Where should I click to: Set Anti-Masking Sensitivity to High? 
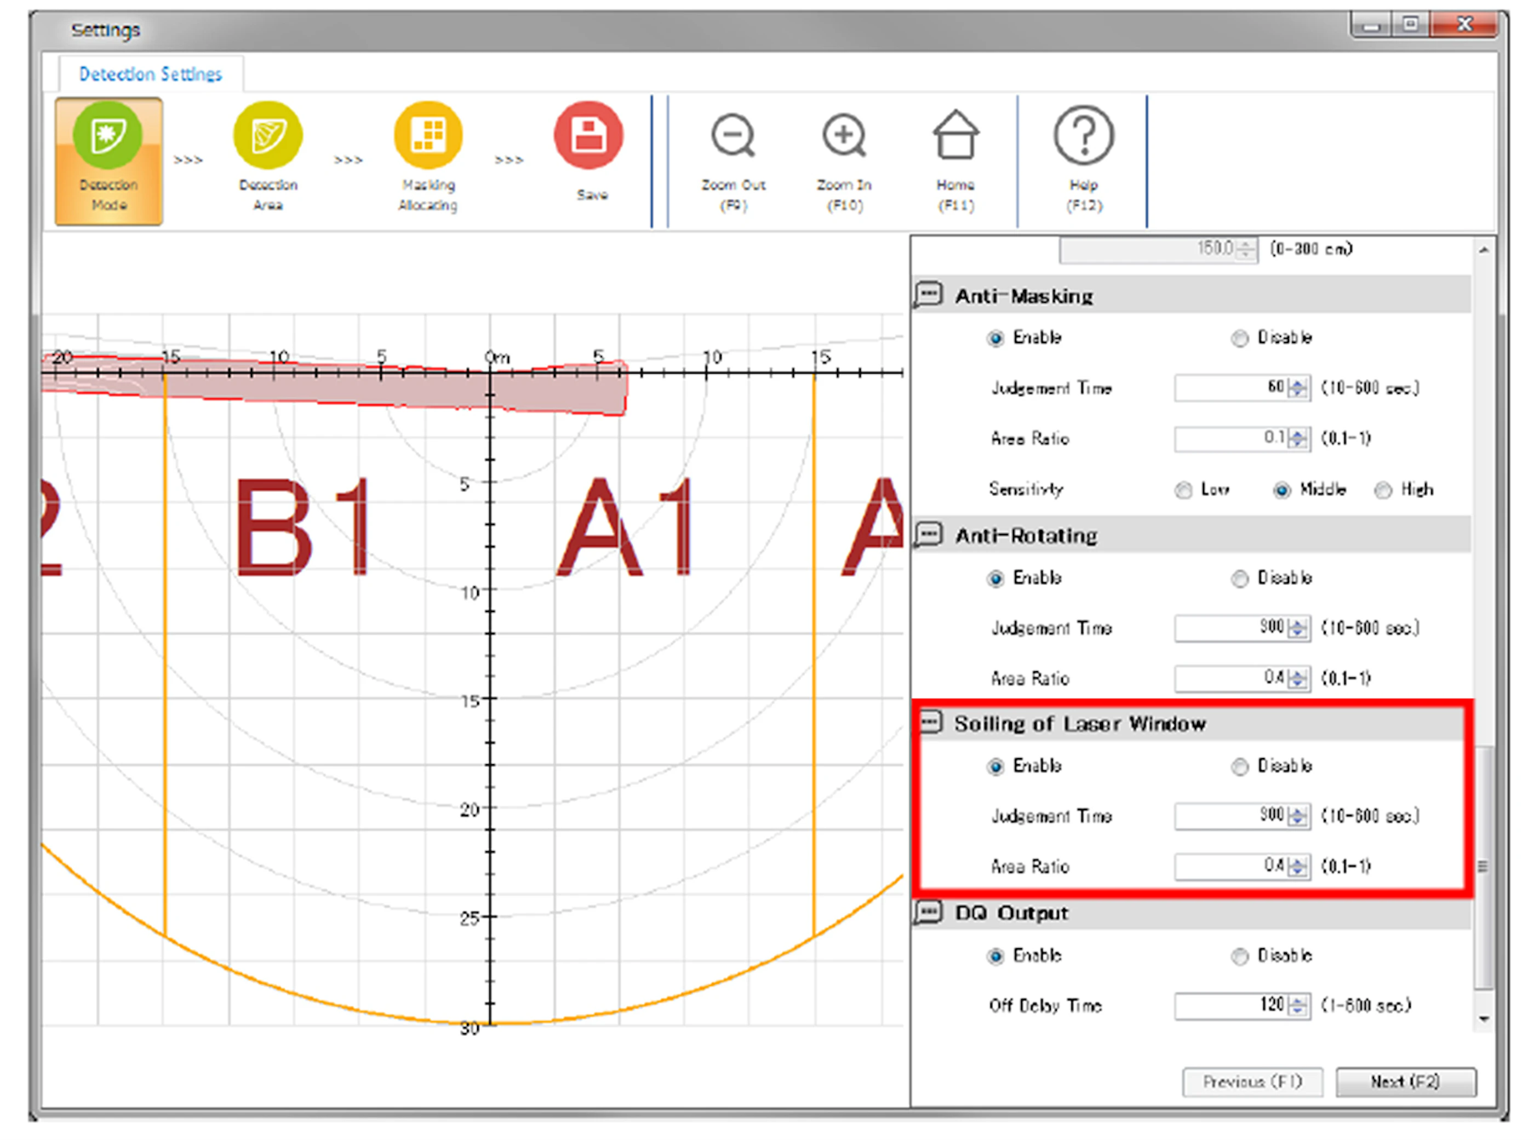click(x=1383, y=490)
